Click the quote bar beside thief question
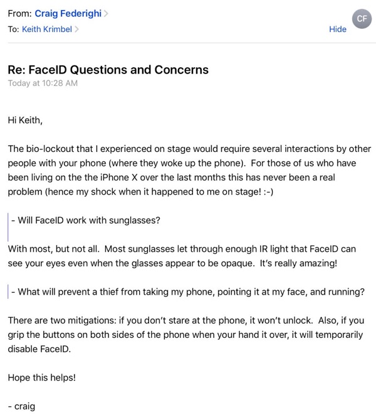The height and width of the screenshot is (417, 376). pyautogui.click(x=8, y=291)
